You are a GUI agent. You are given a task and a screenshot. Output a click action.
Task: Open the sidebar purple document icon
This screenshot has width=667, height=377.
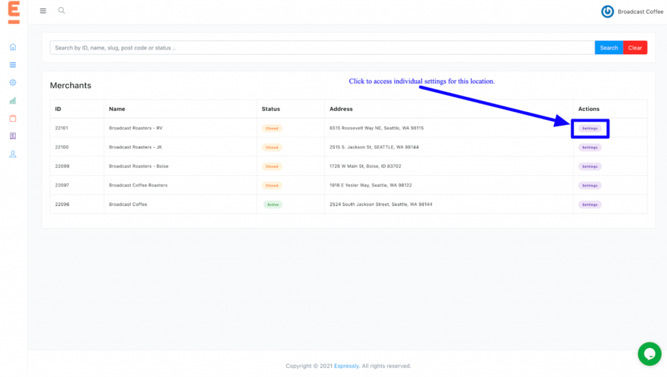click(13, 136)
